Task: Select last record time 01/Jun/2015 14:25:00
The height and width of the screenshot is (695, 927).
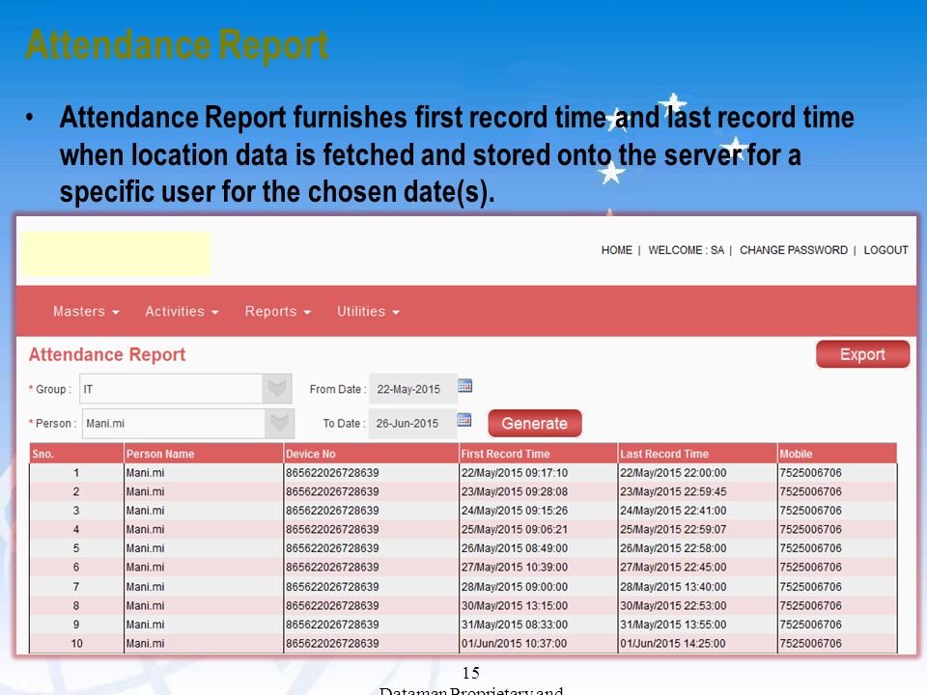Action: [x=673, y=644]
